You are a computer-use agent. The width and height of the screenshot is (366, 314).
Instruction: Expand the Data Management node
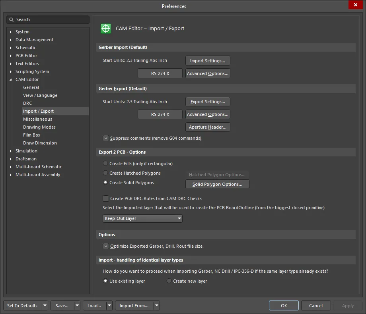click(10, 40)
